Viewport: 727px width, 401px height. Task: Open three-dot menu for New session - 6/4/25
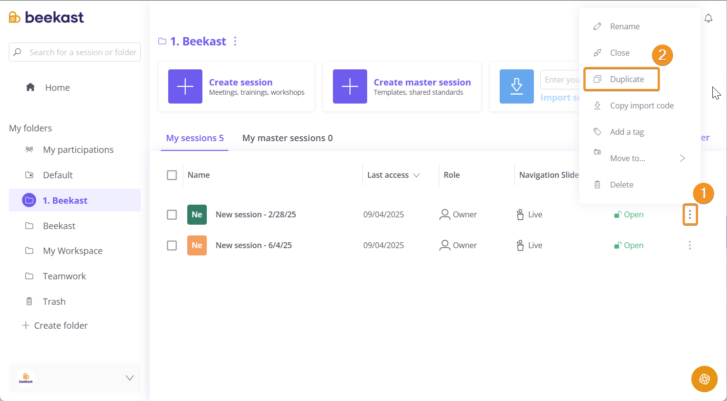point(690,245)
